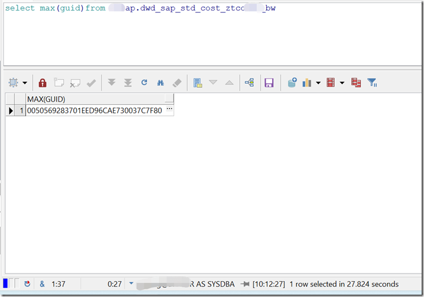Open the connection dropdown arrow in status bar

(x=131, y=283)
